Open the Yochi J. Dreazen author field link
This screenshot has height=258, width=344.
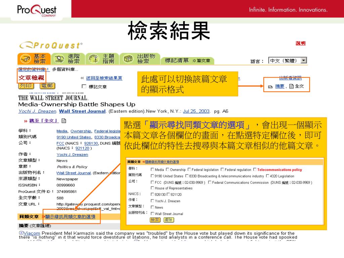point(72,155)
